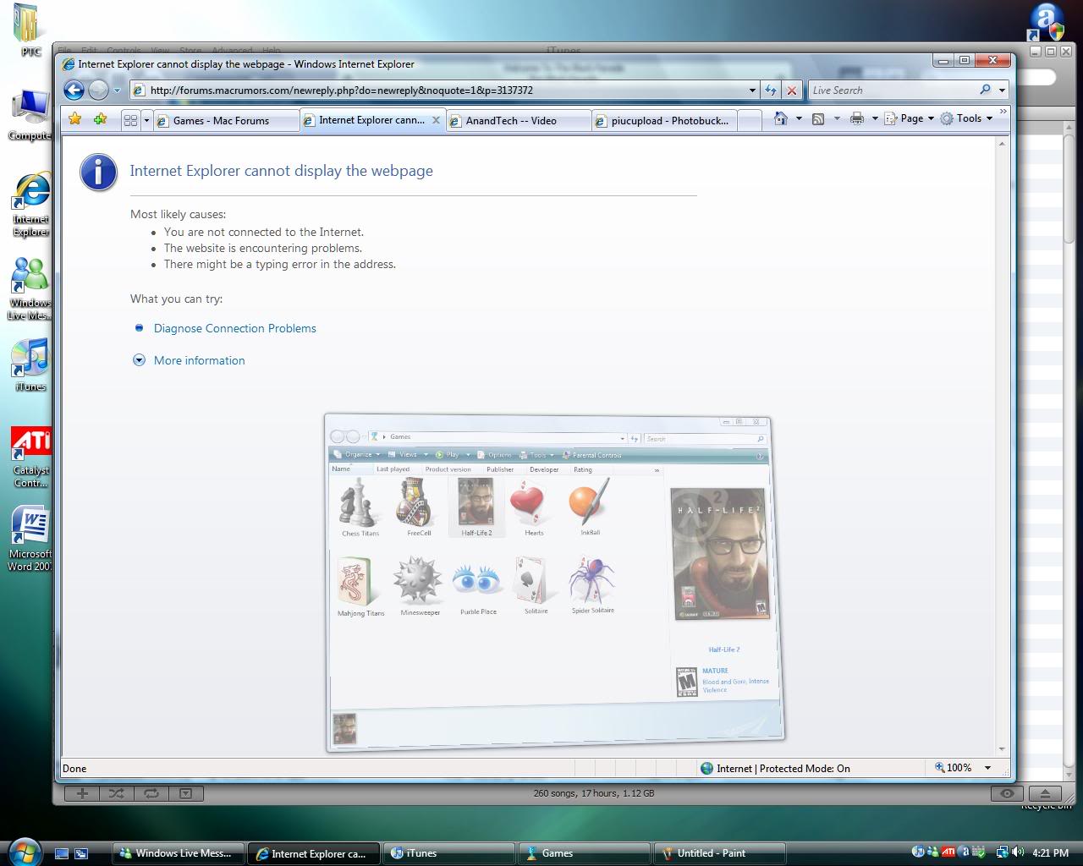Switch to Untitled - Paint taskbar button
The height and width of the screenshot is (866, 1083).
[720, 853]
